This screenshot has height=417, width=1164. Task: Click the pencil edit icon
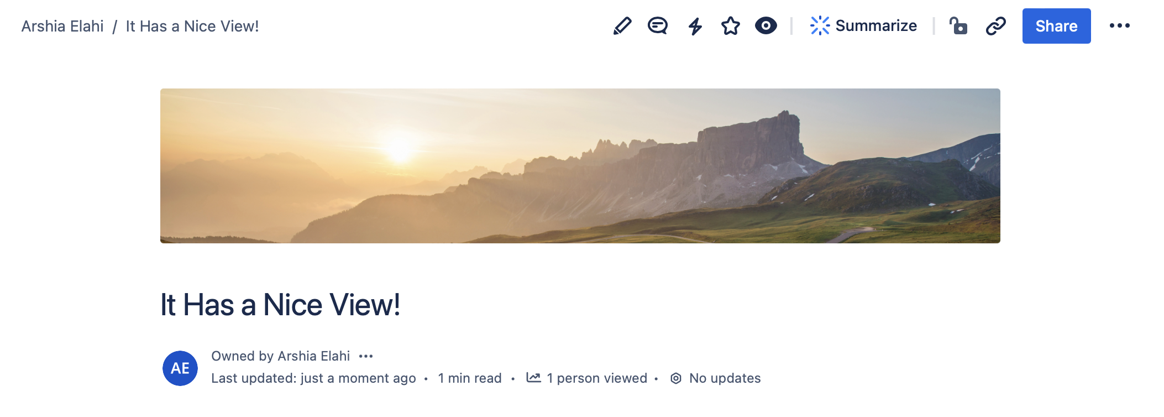pos(622,26)
